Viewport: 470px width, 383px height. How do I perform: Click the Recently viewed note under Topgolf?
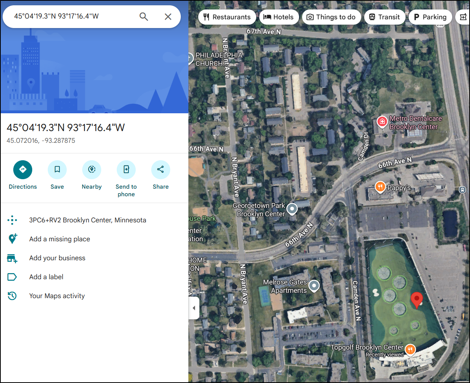[384, 355]
